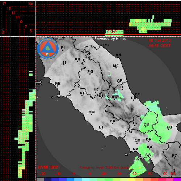The height and width of the screenshot is (181, 181).
Task: Click the 65 value on the dBZ scale
Action: (x=173, y=174)
